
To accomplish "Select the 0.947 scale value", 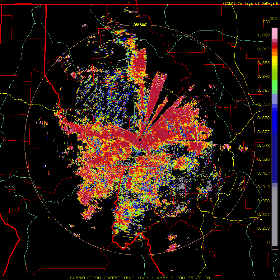I will pos(264,49).
